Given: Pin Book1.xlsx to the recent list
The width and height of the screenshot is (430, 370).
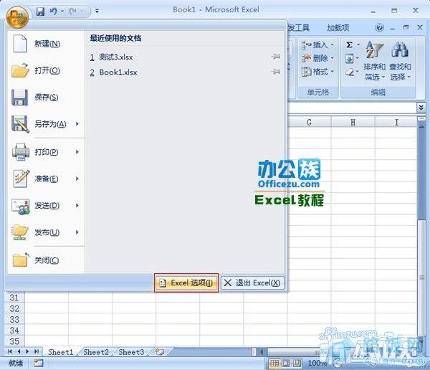Looking at the screenshot, I should [276, 72].
